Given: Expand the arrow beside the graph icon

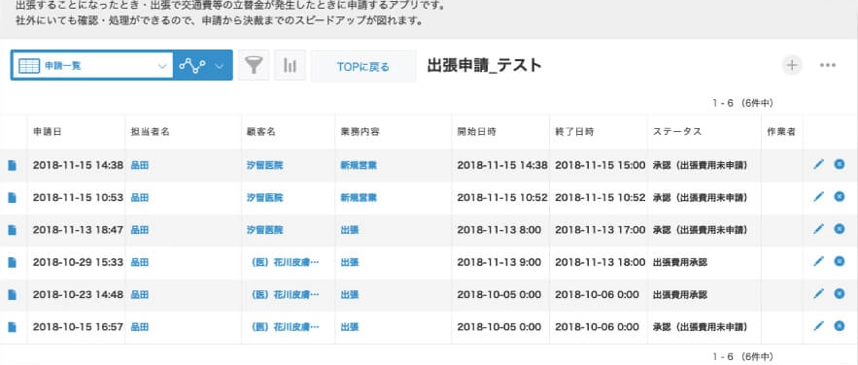Looking at the screenshot, I should (220, 66).
